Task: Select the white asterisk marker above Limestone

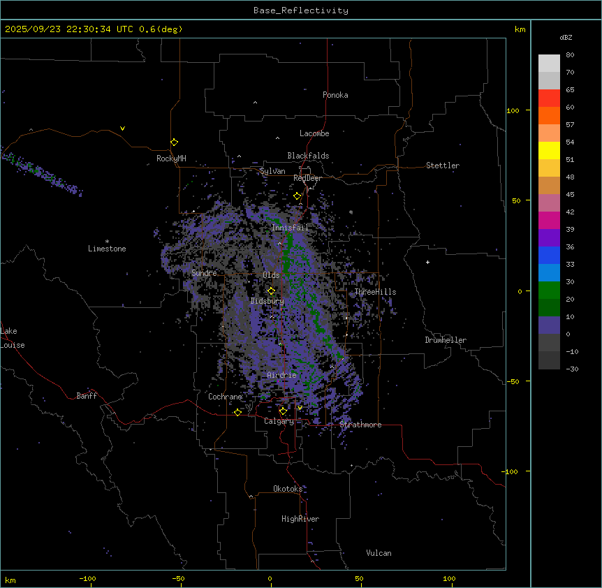Action: 107,241
